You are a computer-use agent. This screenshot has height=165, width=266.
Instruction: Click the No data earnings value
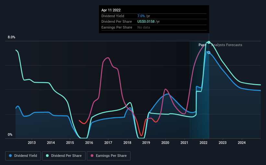144,27
